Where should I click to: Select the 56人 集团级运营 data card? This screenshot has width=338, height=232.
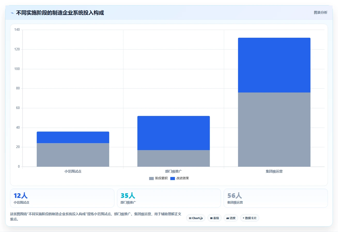[x=276, y=198]
